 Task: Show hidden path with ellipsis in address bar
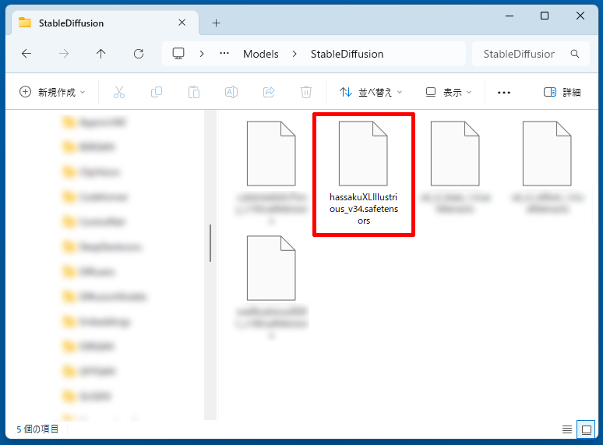(224, 54)
